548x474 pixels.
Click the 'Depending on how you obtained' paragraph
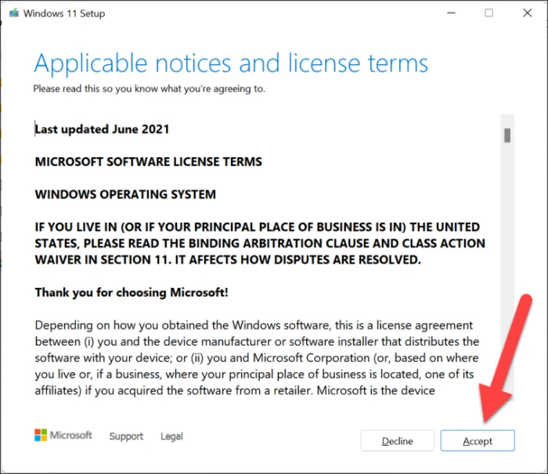coord(257,357)
